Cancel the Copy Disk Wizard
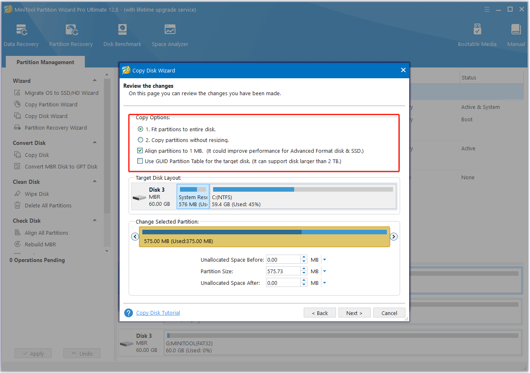 tap(389, 313)
